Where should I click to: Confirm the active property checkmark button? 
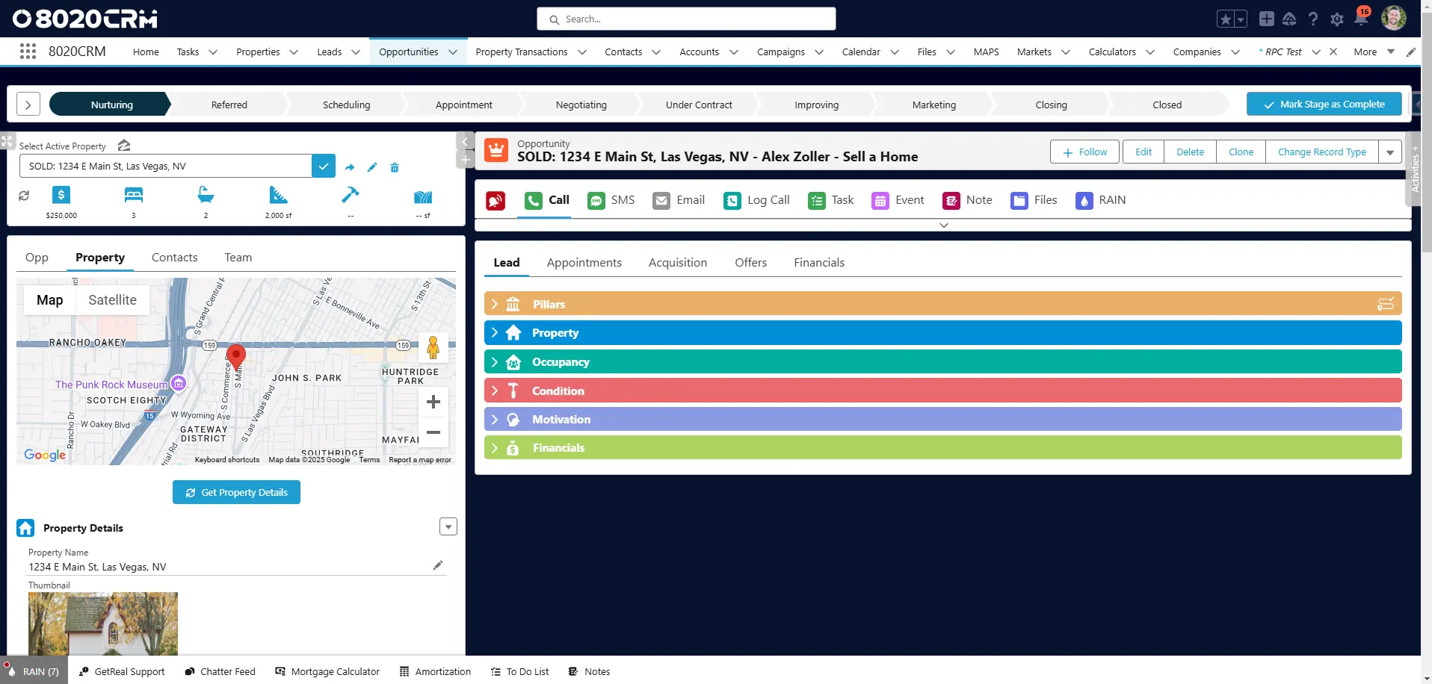click(323, 167)
